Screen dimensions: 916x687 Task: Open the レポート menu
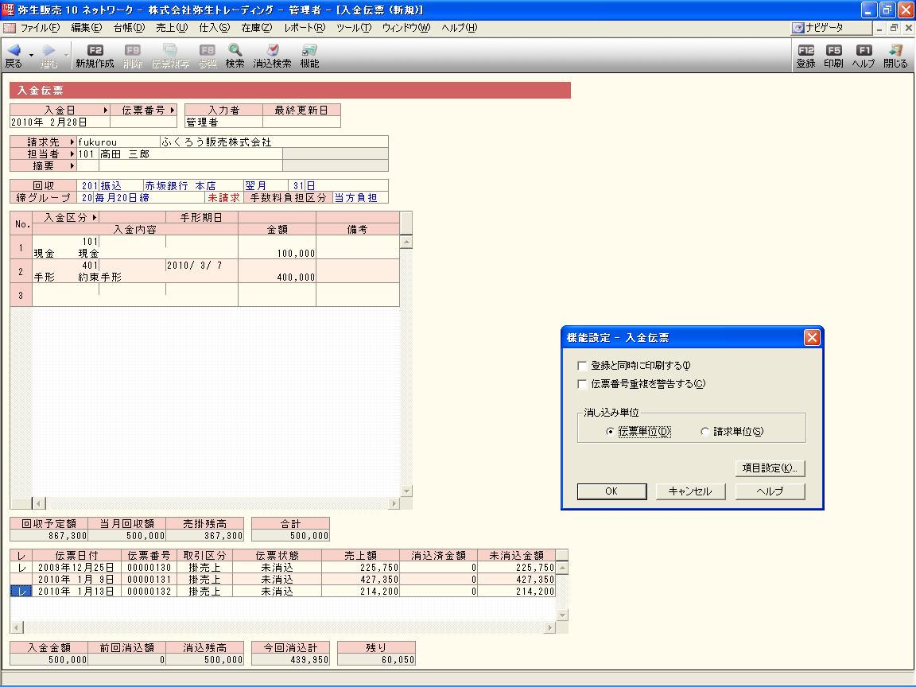coord(305,28)
